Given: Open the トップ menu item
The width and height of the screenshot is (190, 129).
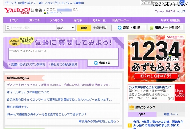Looking at the screenshot, I should tap(14, 20).
